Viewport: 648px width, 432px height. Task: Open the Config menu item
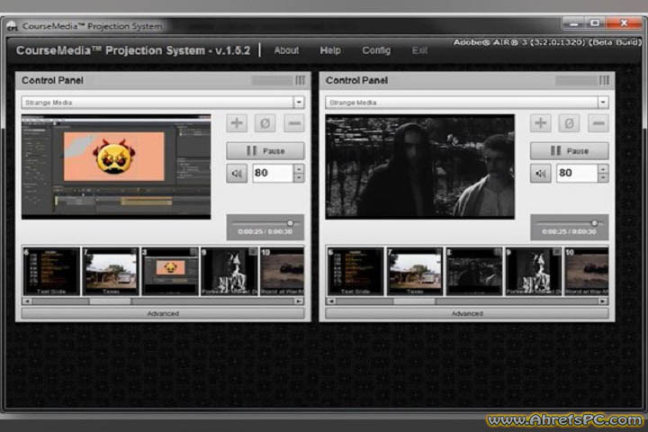376,50
